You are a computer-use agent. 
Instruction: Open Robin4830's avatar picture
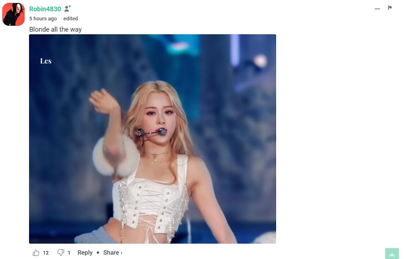pos(13,14)
